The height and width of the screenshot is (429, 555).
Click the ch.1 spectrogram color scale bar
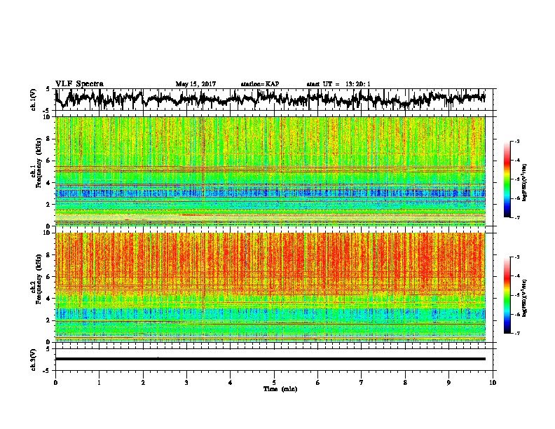[x=507, y=179]
